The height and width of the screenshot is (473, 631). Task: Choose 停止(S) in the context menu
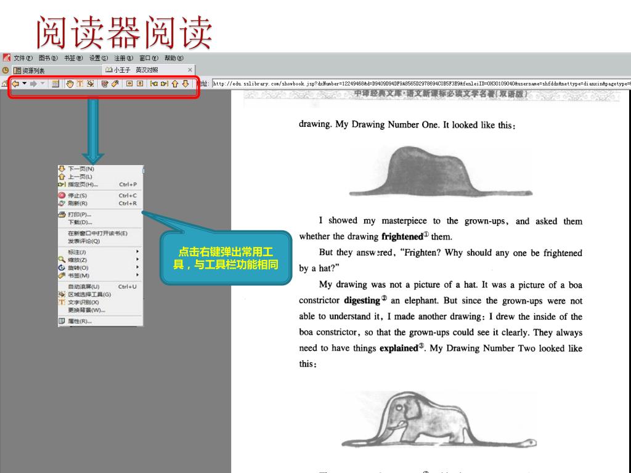[x=100, y=195]
